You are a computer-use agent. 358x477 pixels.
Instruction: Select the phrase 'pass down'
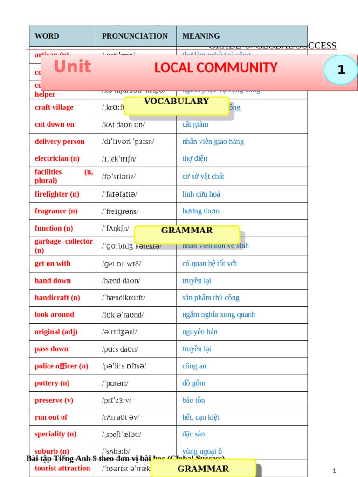click(x=51, y=349)
